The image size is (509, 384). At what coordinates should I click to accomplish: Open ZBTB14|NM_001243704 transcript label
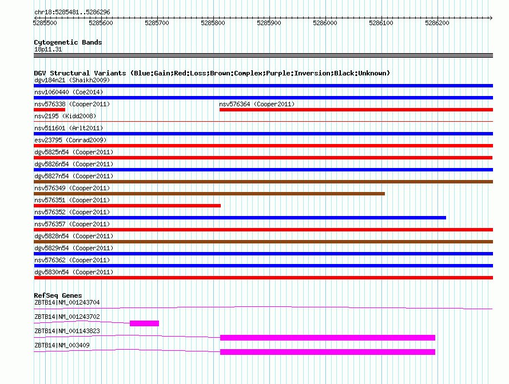pos(67,303)
